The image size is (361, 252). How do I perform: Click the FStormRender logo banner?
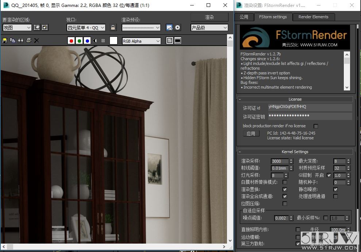click(295, 37)
